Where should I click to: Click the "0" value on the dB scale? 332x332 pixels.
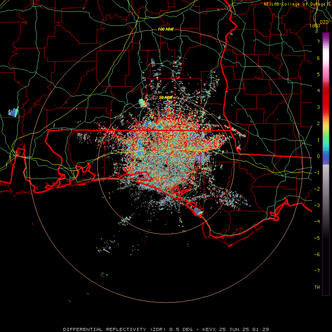(x=318, y=156)
